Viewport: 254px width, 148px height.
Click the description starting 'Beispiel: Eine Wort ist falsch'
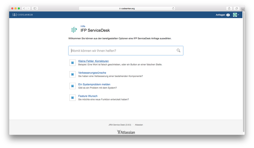[x=120, y=65]
